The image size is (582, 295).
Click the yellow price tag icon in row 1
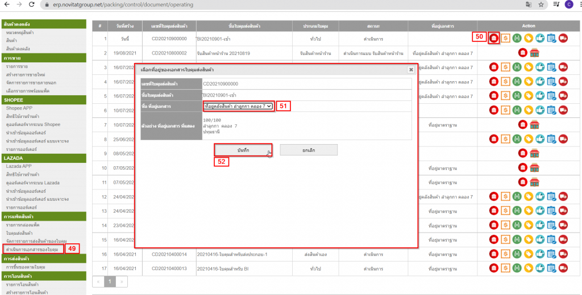(x=528, y=38)
